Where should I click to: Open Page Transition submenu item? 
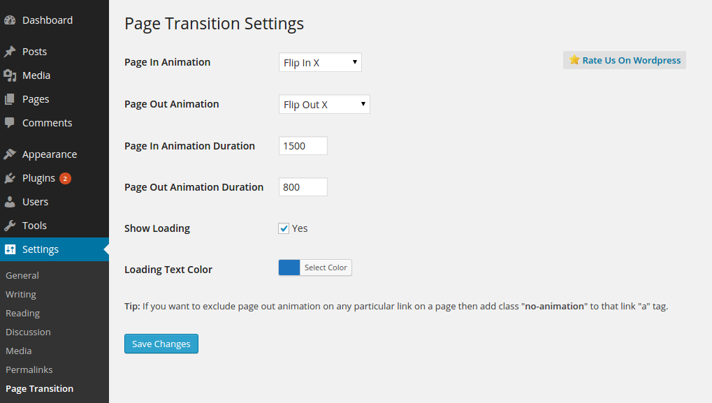(x=40, y=388)
